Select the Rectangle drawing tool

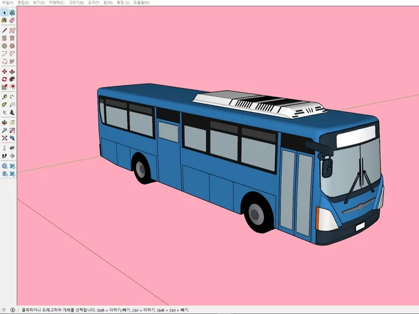tap(5, 38)
